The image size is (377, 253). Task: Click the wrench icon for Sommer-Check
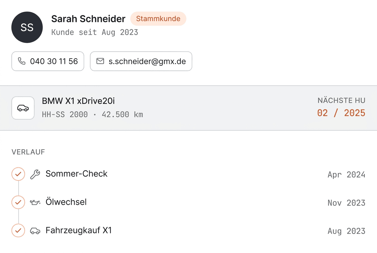tap(35, 174)
